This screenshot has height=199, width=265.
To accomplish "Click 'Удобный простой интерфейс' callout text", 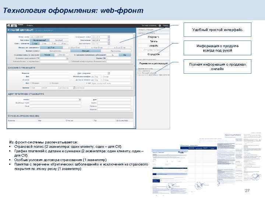I will tap(218, 30).
